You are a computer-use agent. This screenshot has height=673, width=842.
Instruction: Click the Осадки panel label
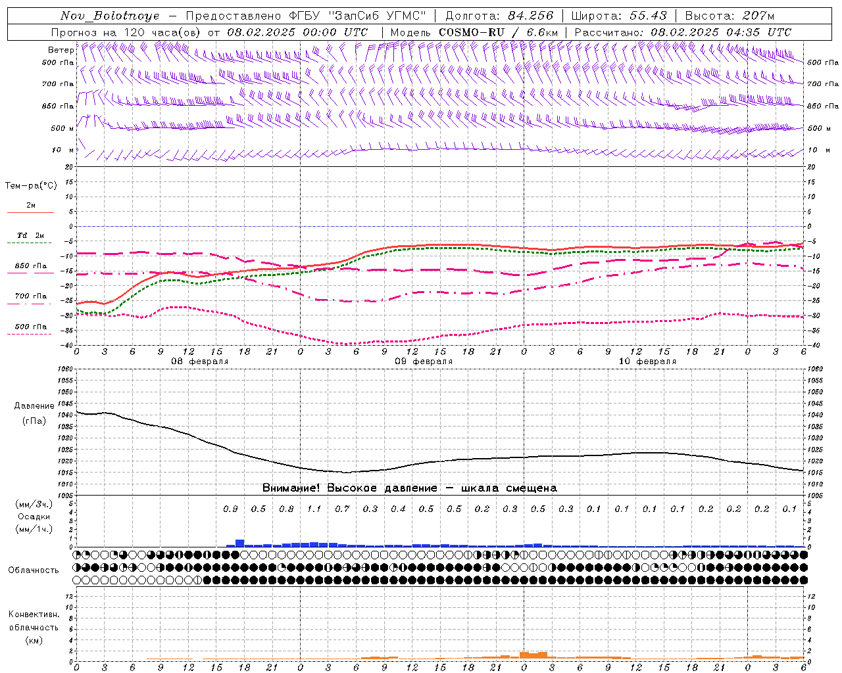[34, 517]
